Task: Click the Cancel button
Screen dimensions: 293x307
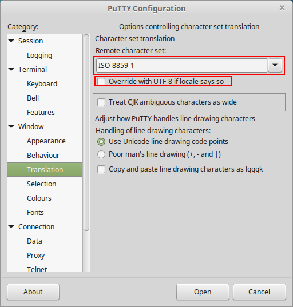Action: pos(259,292)
